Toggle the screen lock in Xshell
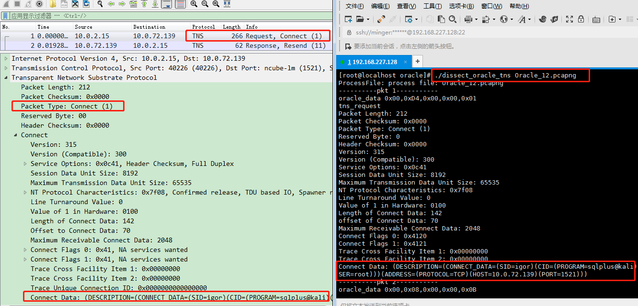 click(x=581, y=19)
